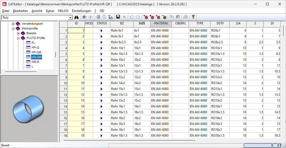Expand the Verwendungsart tree node
This screenshot has width=286, height=148.
[13, 24]
